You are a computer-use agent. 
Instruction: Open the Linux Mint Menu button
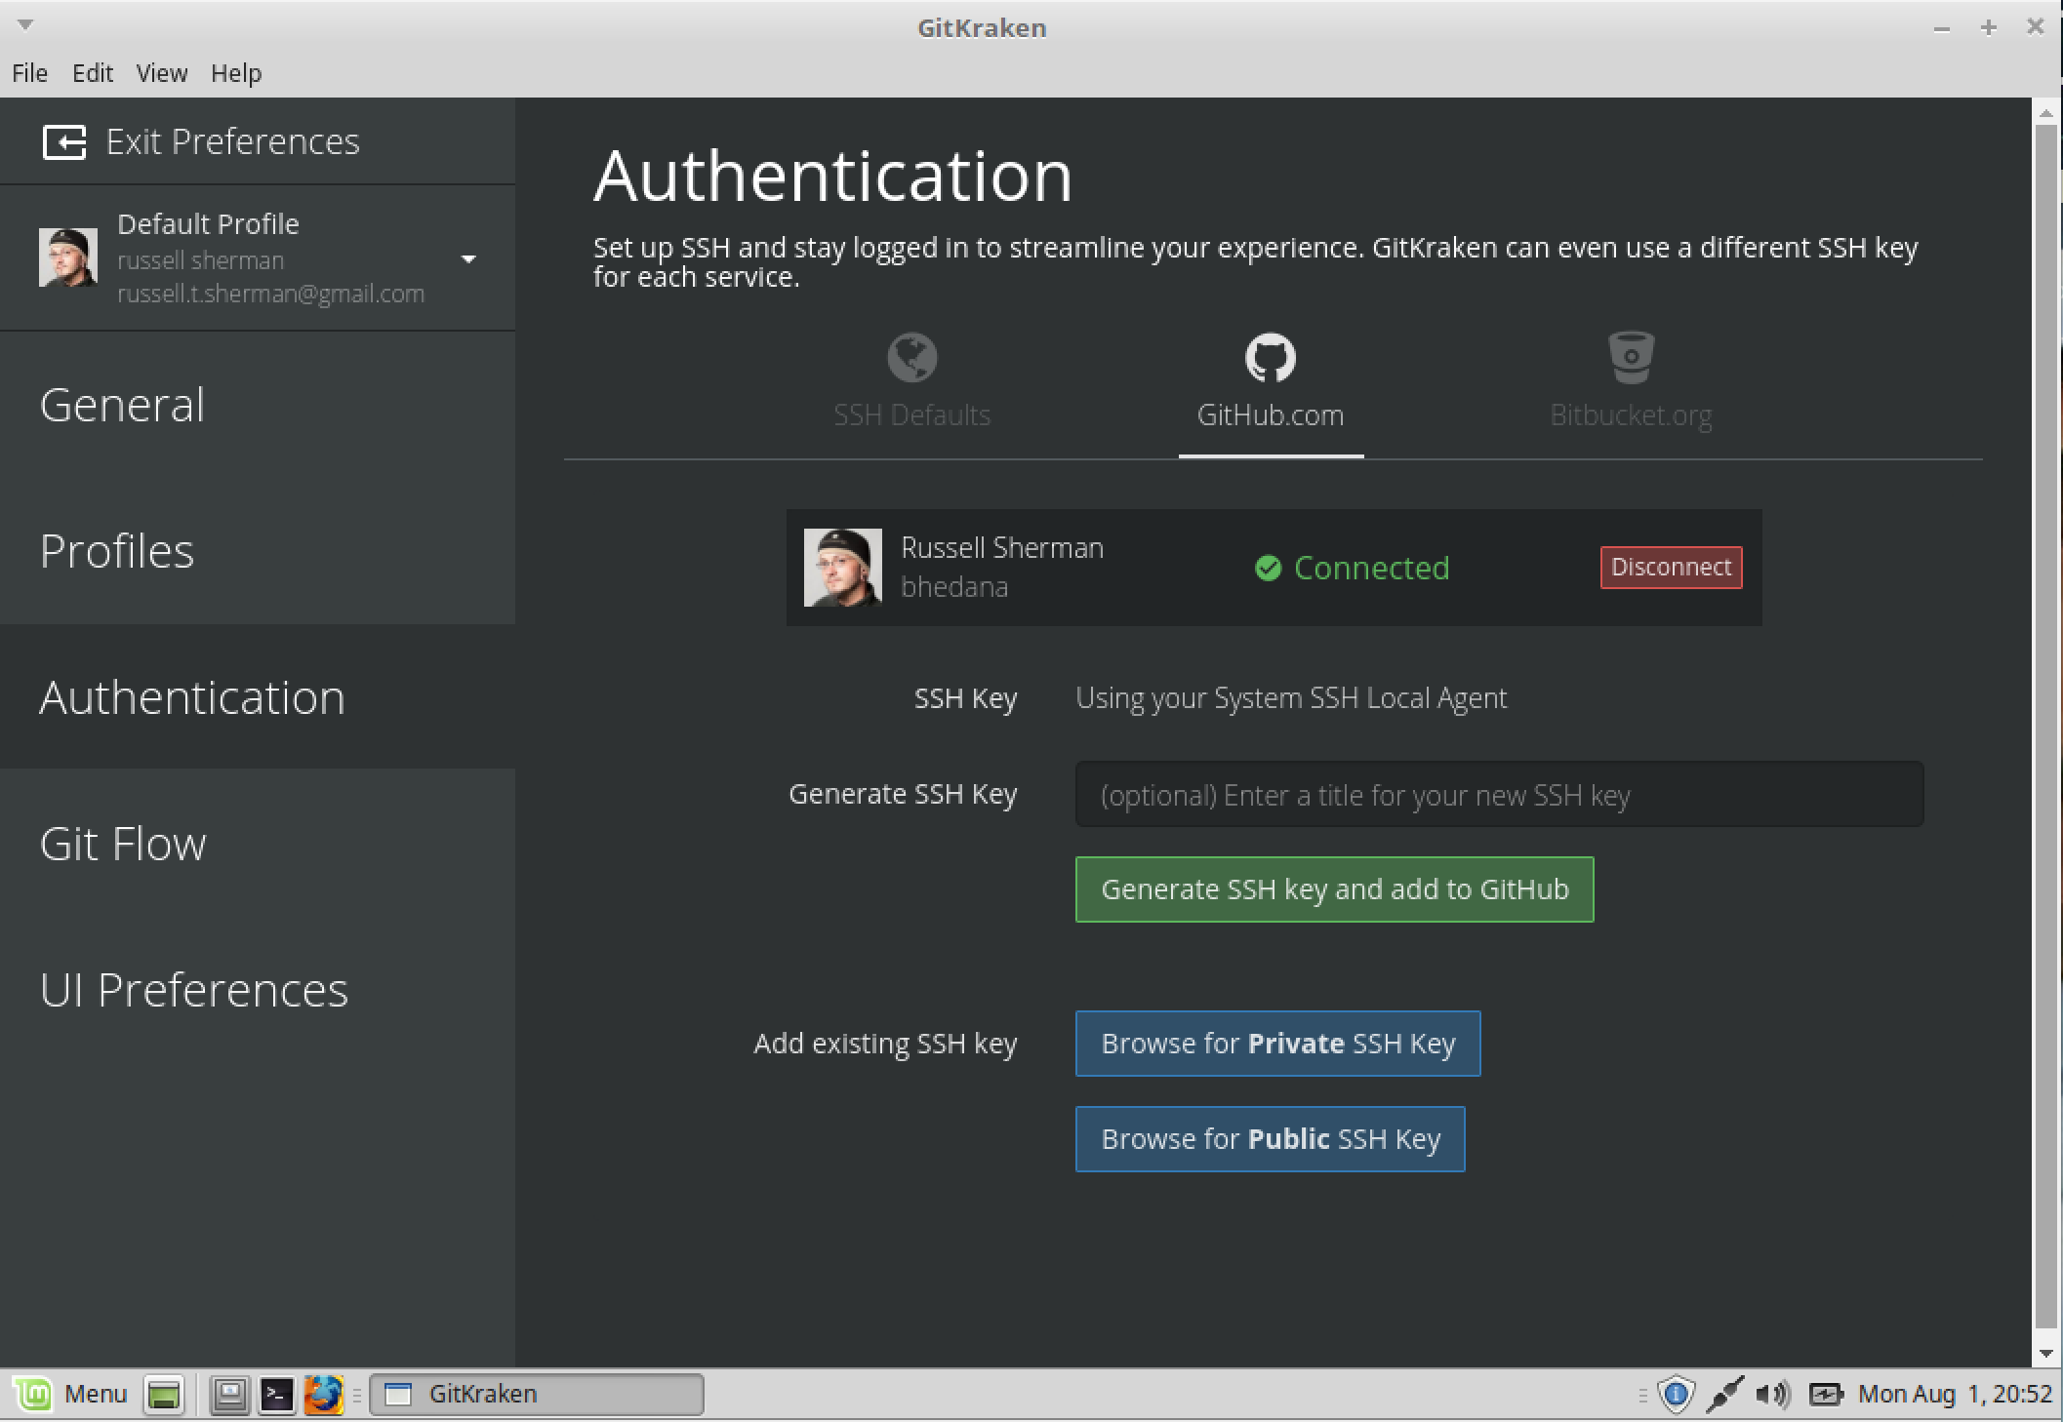coord(70,1394)
